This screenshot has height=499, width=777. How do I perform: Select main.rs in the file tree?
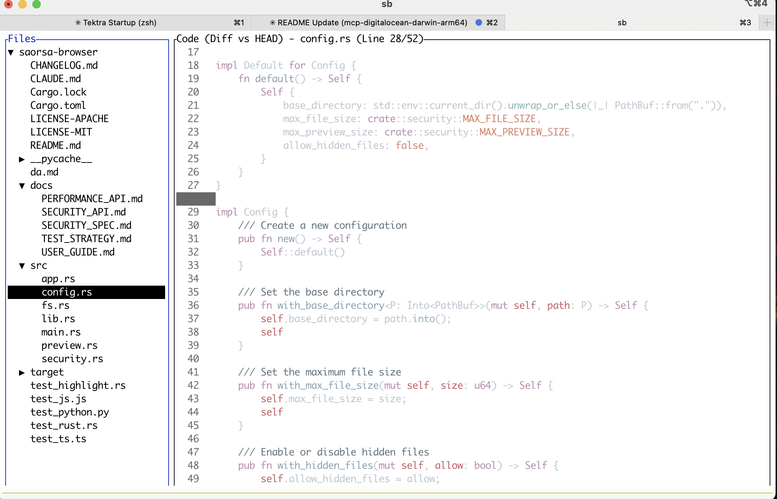point(61,332)
